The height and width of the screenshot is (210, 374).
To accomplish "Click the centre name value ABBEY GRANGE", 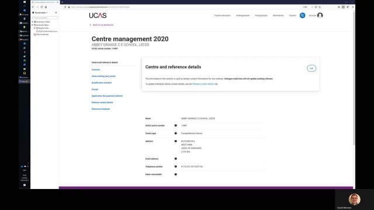I will 198,118.
